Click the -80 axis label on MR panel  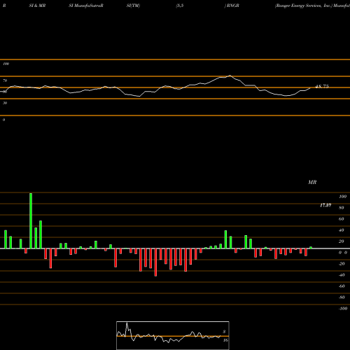[342, 297]
